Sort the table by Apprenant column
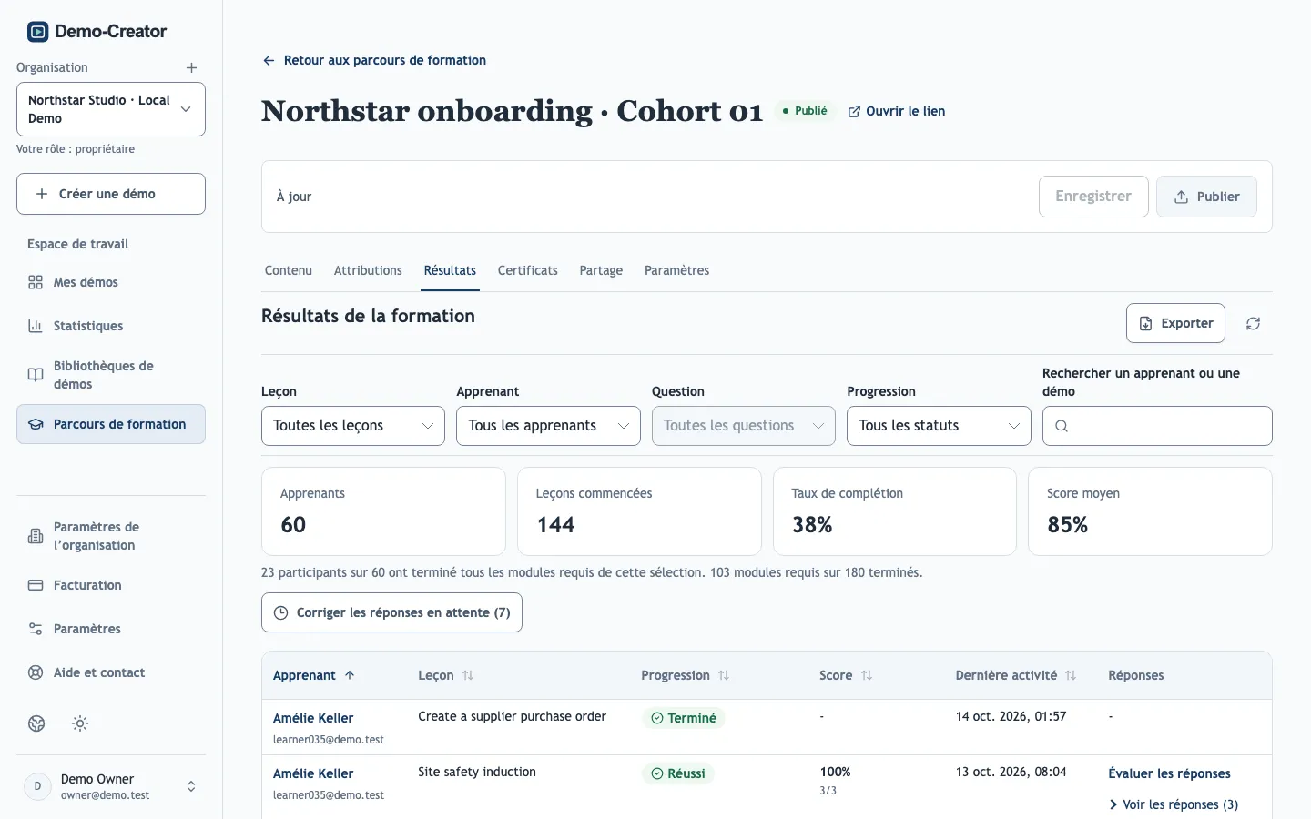Viewport: 1311px width, 819px height. 314,675
